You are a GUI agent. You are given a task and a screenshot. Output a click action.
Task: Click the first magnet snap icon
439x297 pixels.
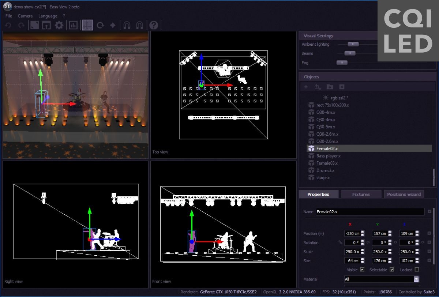pos(127,25)
